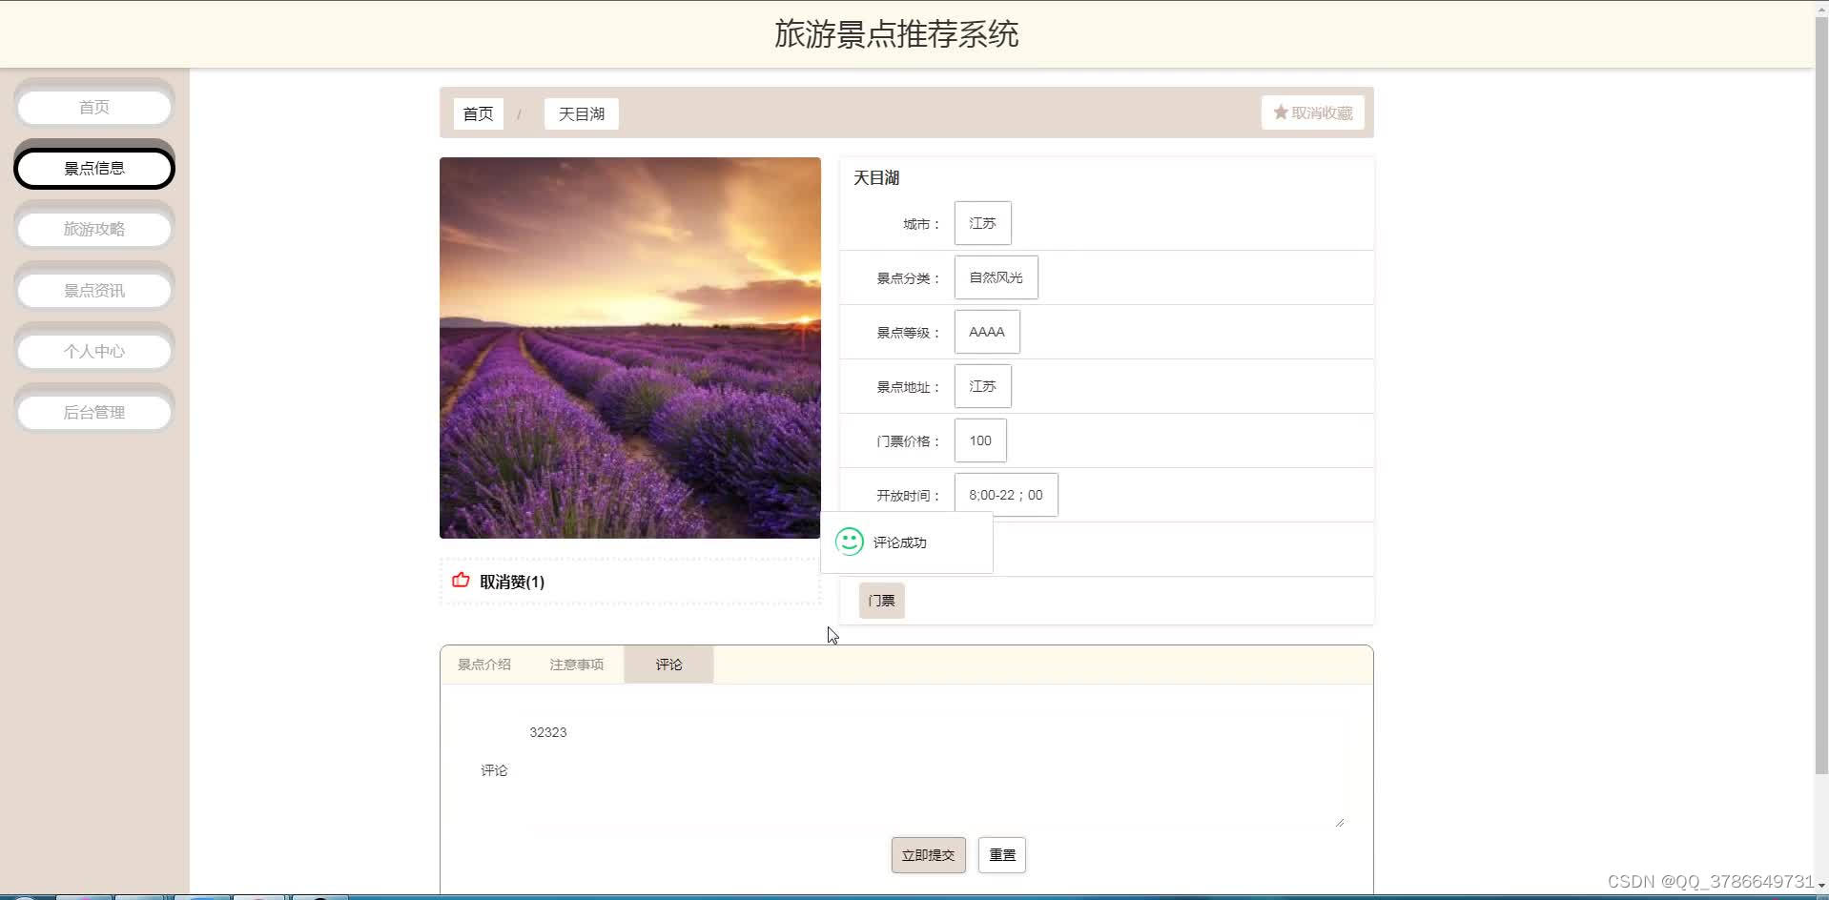
Task: Switch to the 注意事项 tab
Action: pyautogui.click(x=577, y=665)
